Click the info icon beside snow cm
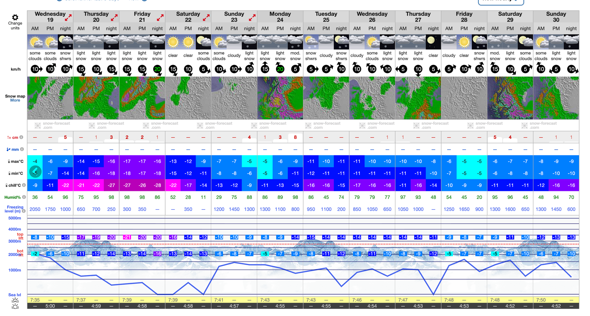Image resolution: width=590 pixels, height=316 pixels. 22,137
